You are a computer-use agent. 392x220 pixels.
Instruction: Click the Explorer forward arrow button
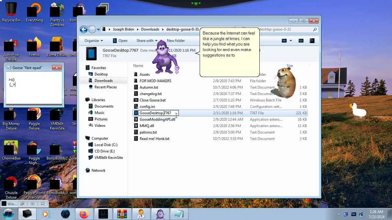[92, 29]
